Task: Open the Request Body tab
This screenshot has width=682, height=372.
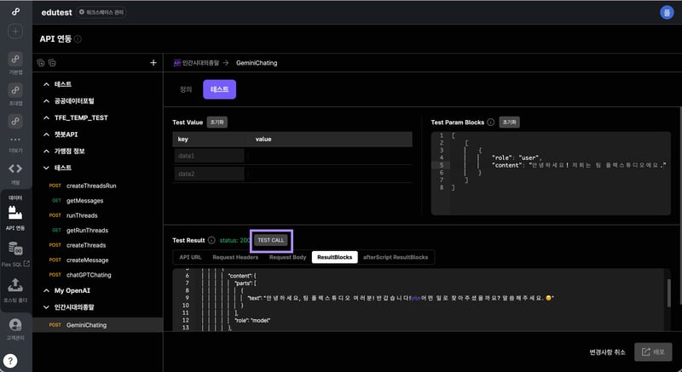Action: [x=287, y=257]
